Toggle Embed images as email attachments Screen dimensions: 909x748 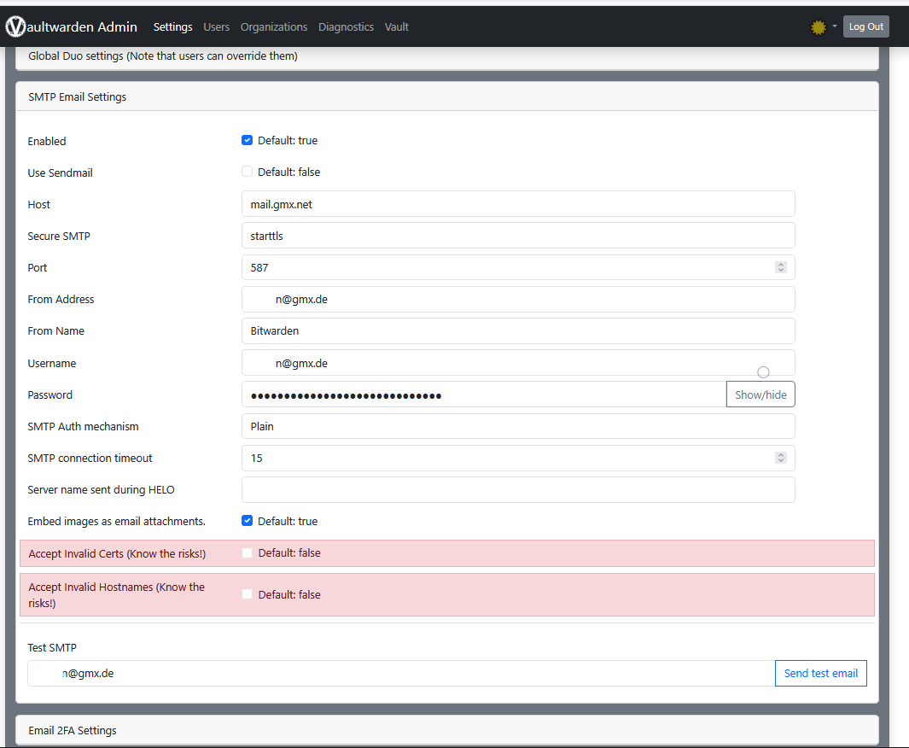point(247,521)
